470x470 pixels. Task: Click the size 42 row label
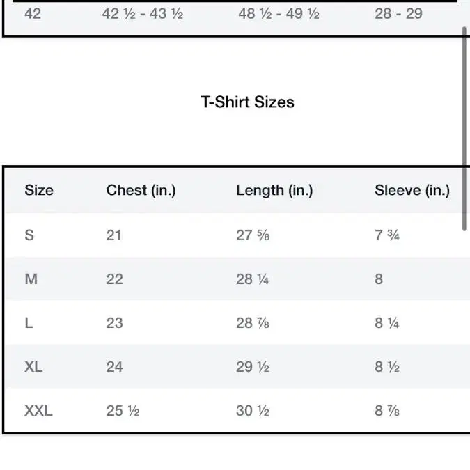coord(33,13)
